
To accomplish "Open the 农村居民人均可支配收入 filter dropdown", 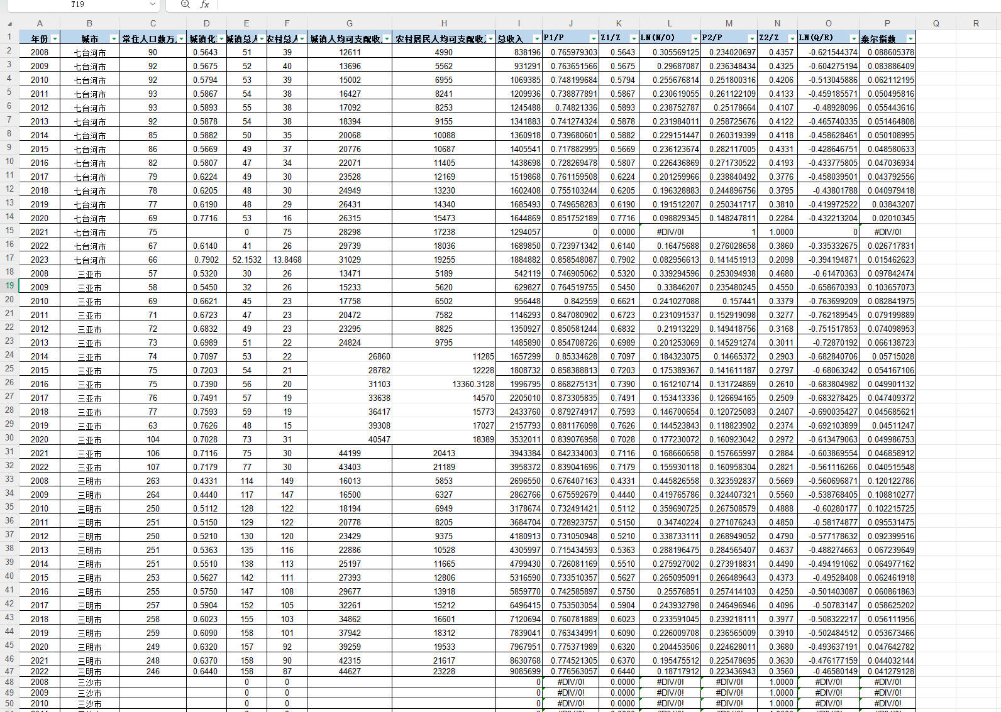I will [x=490, y=38].
